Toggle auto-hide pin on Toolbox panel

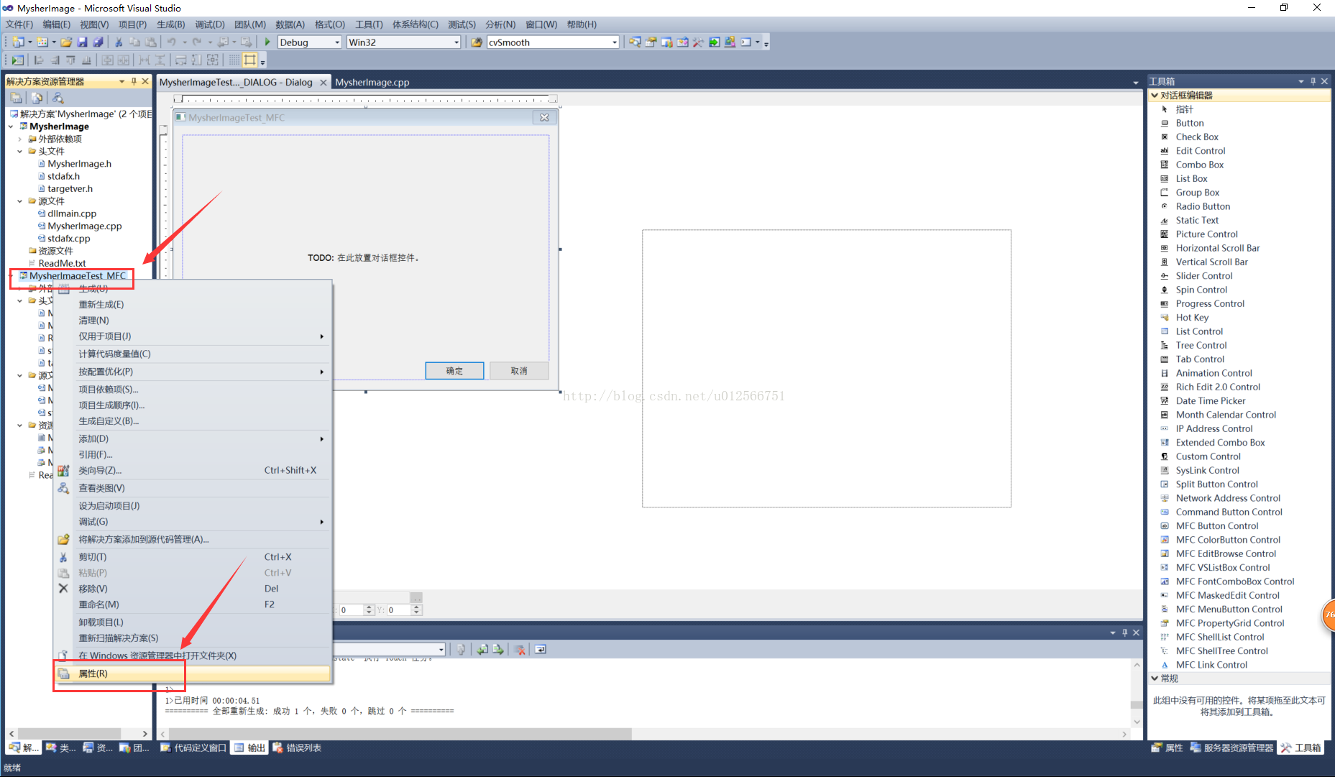1313,81
